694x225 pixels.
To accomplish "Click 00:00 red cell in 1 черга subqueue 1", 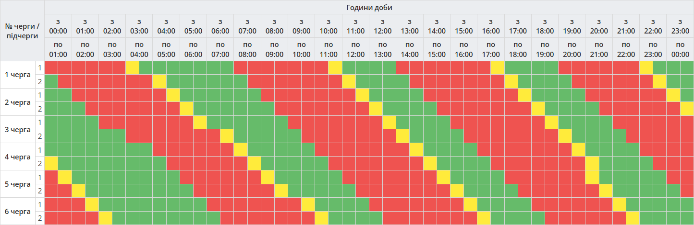I will pyautogui.click(x=51, y=68).
